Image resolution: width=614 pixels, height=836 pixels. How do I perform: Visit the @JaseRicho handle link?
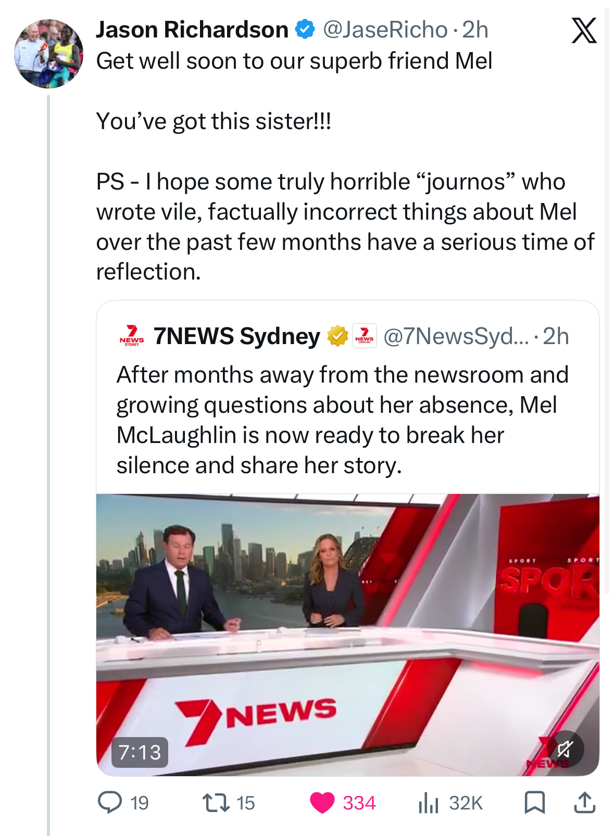tap(385, 30)
